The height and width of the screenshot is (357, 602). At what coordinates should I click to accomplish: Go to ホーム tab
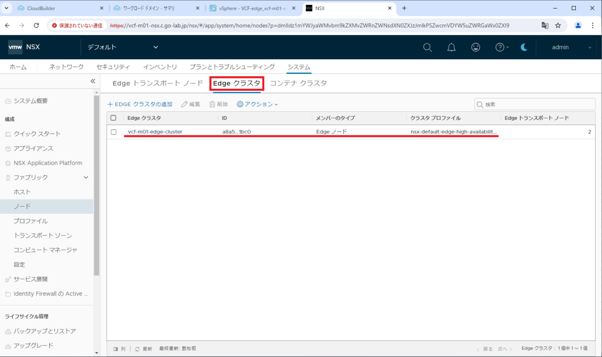(x=18, y=67)
